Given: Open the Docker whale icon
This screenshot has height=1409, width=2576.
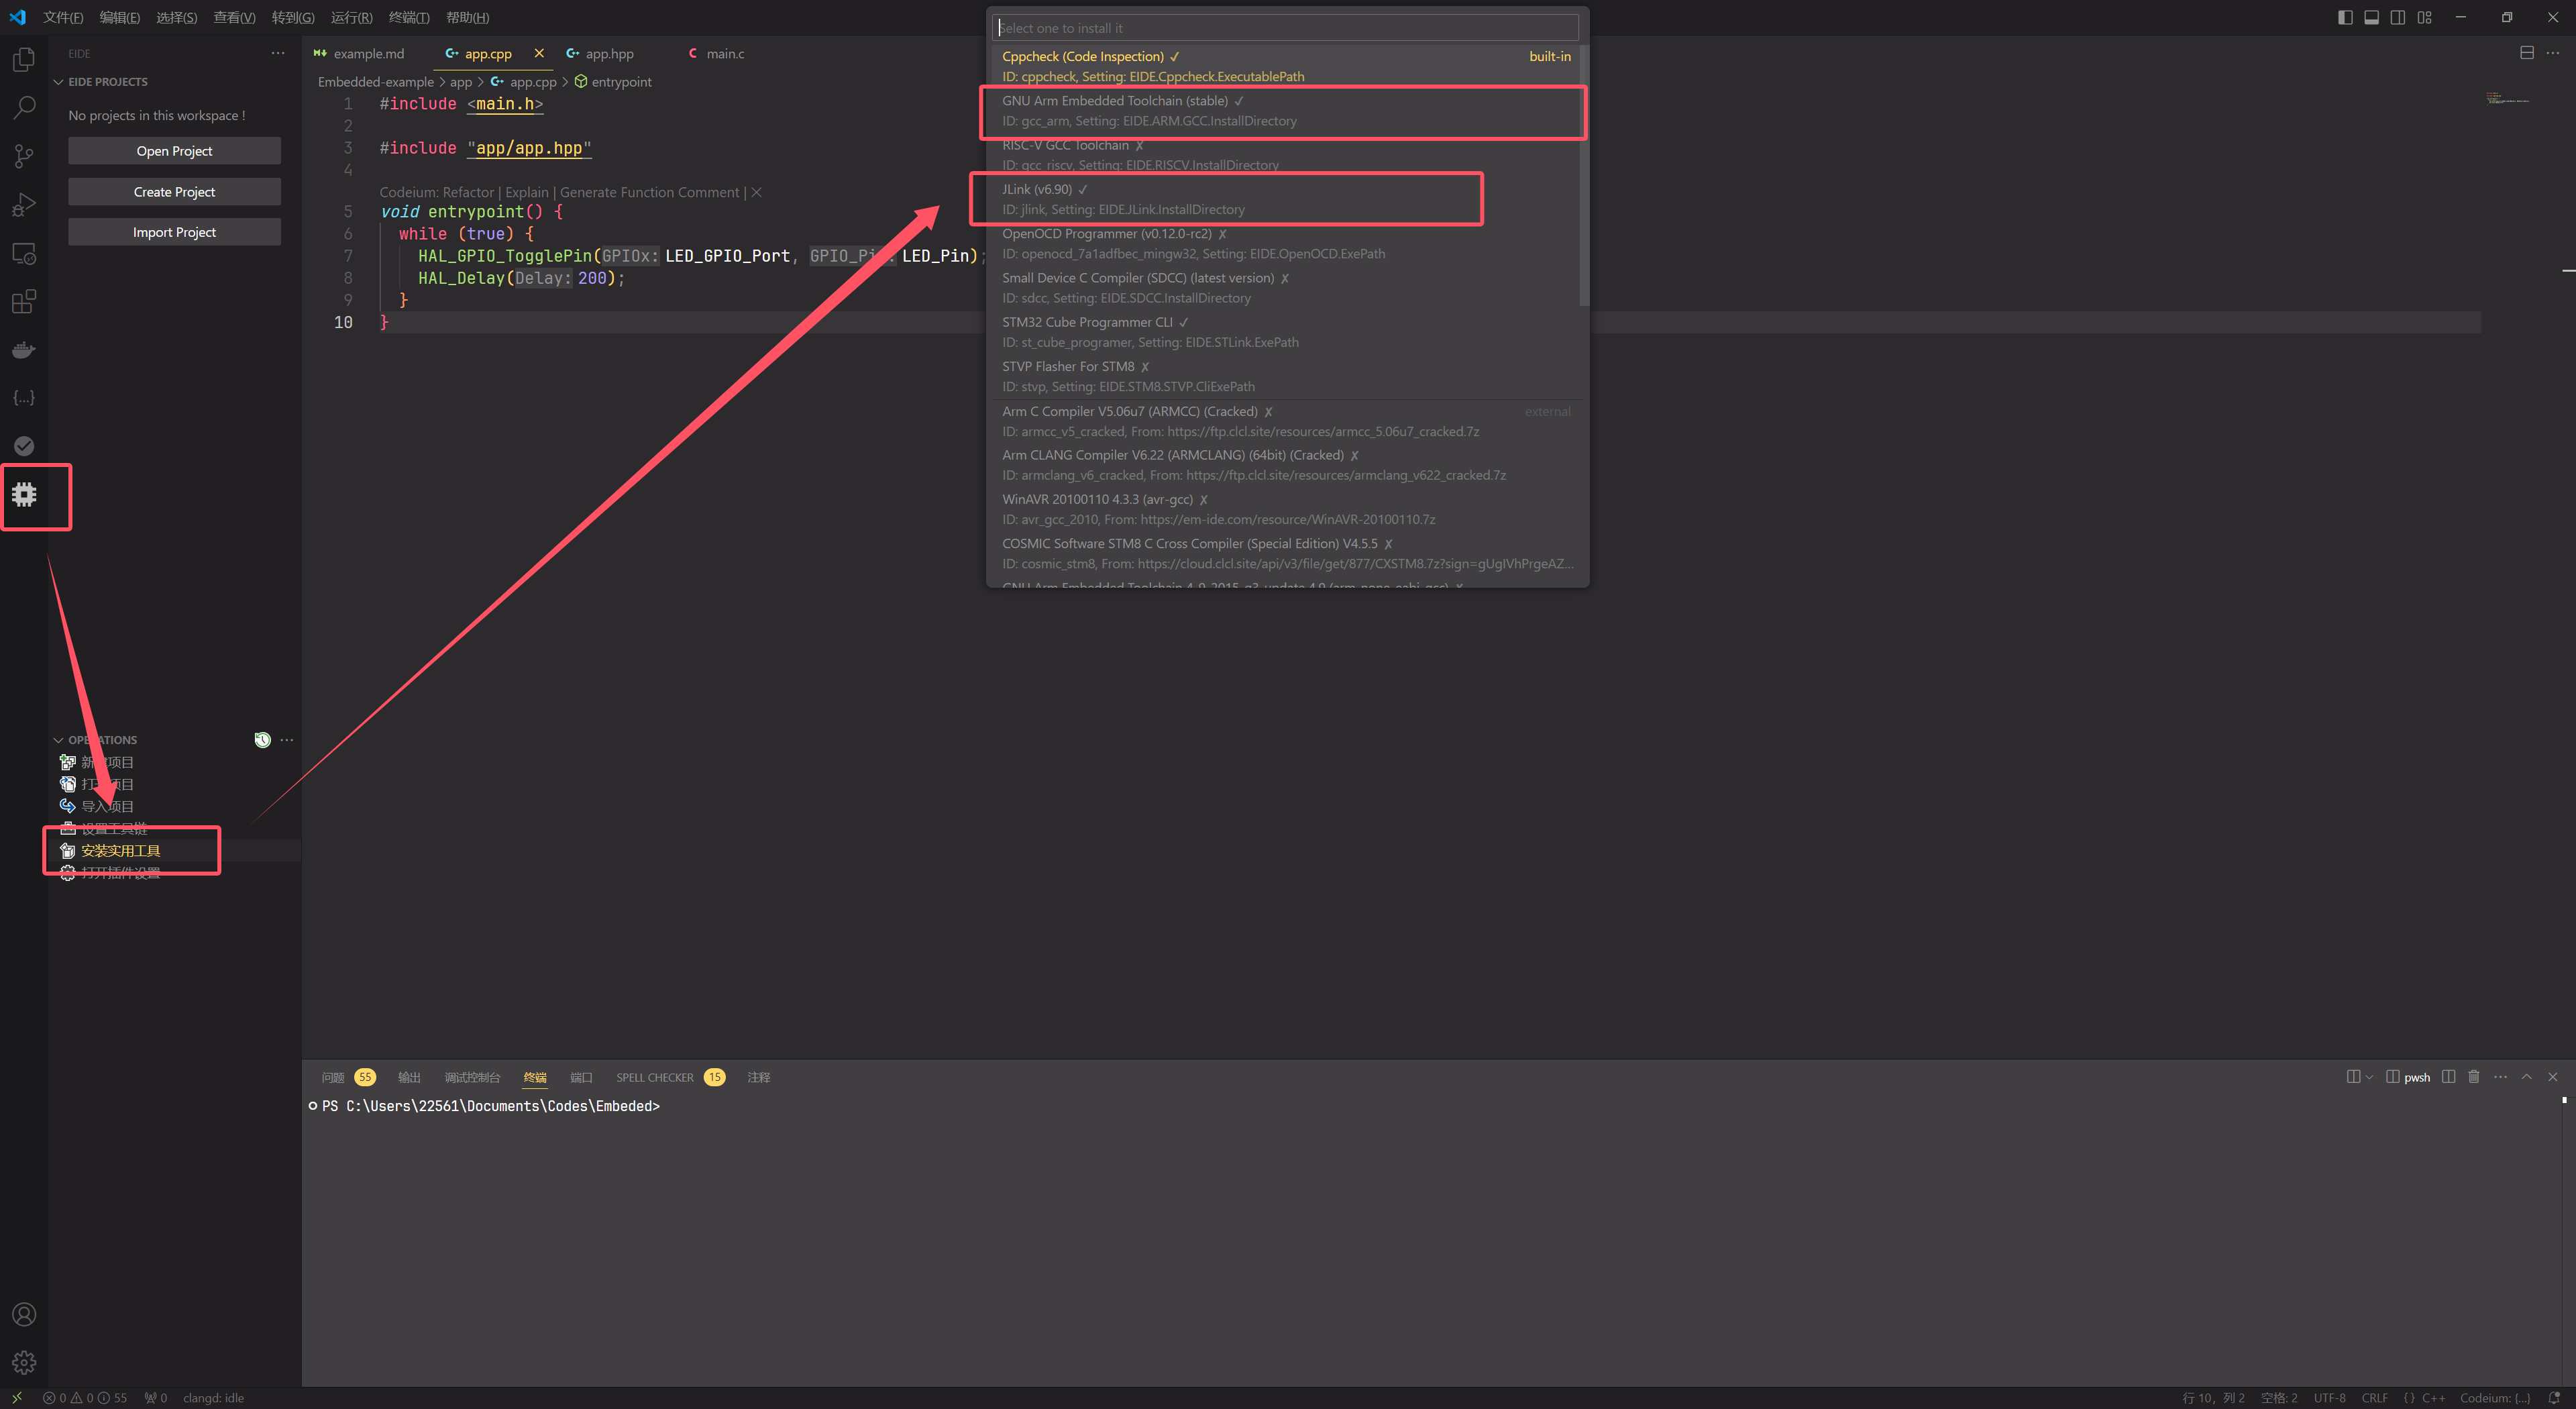Looking at the screenshot, I should (24, 350).
